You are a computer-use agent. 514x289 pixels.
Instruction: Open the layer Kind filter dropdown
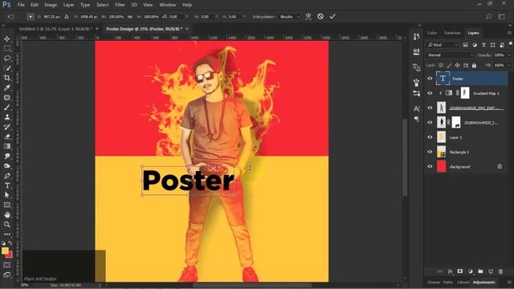point(443,45)
